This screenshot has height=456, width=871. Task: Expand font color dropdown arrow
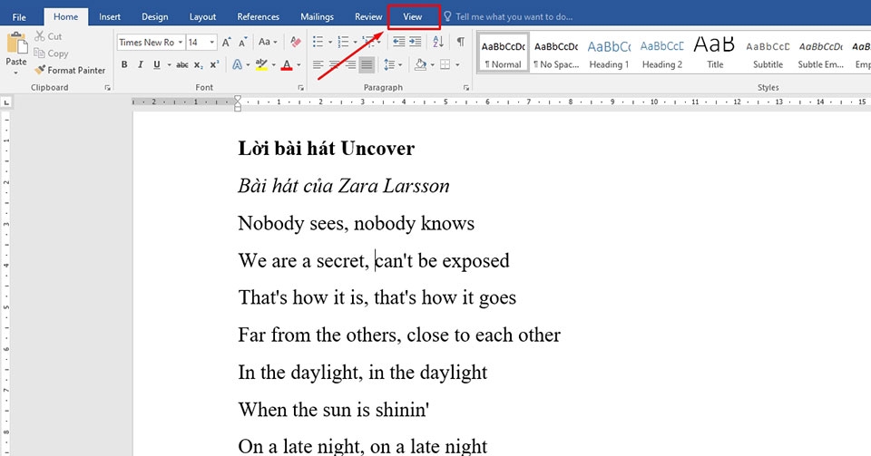(298, 65)
